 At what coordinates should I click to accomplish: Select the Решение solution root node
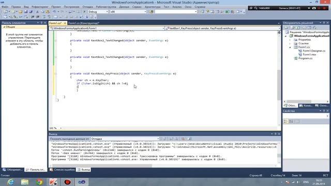click(309, 32)
